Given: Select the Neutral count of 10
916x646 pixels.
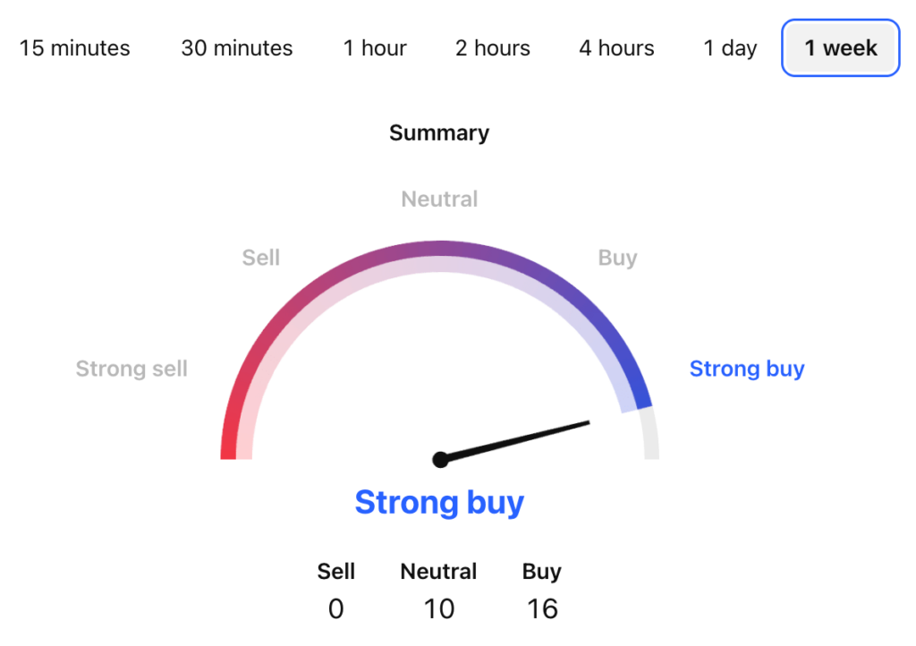Looking at the screenshot, I should (x=438, y=608).
